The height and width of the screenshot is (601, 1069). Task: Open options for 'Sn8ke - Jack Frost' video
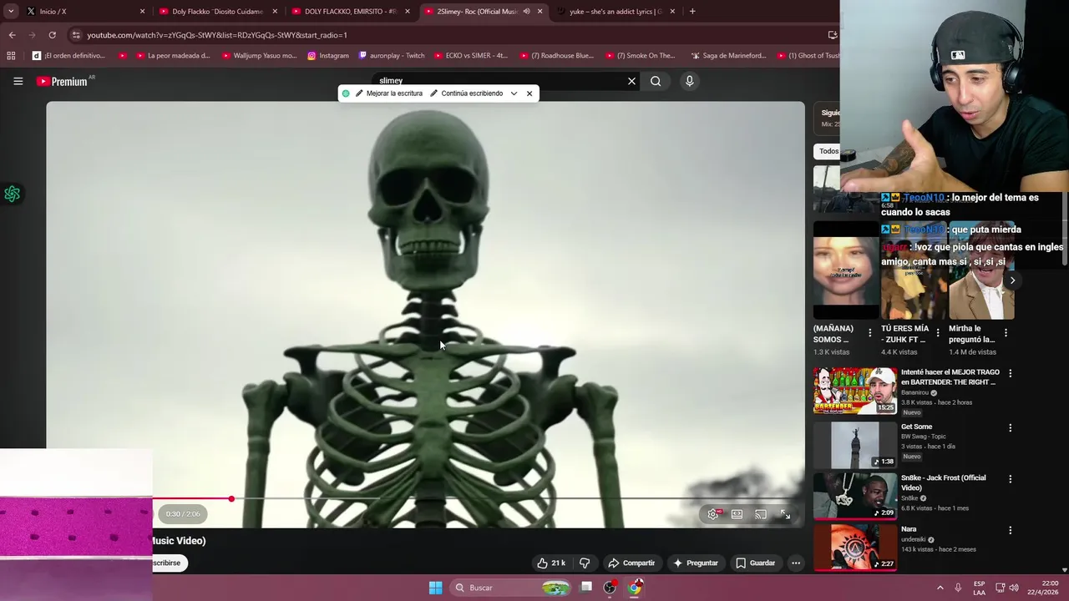tap(1010, 479)
